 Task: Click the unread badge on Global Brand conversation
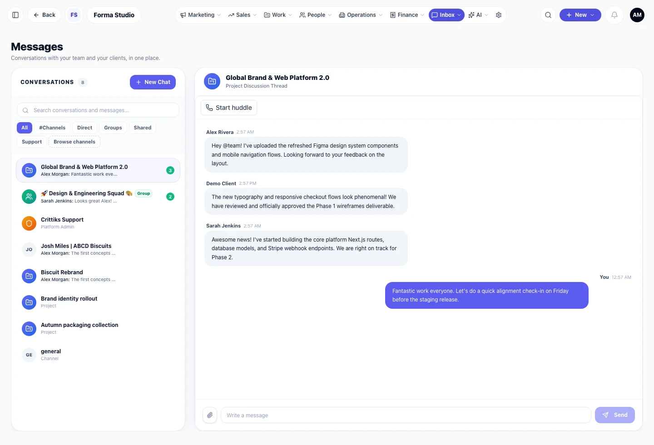click(x=170, y=170)
